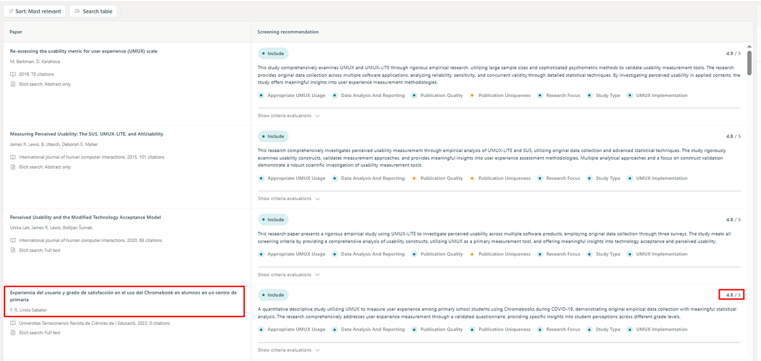Click the book icon beside 2015, 101 citations
The width and height of the screenshot is (761, 361).
point(13,157)
